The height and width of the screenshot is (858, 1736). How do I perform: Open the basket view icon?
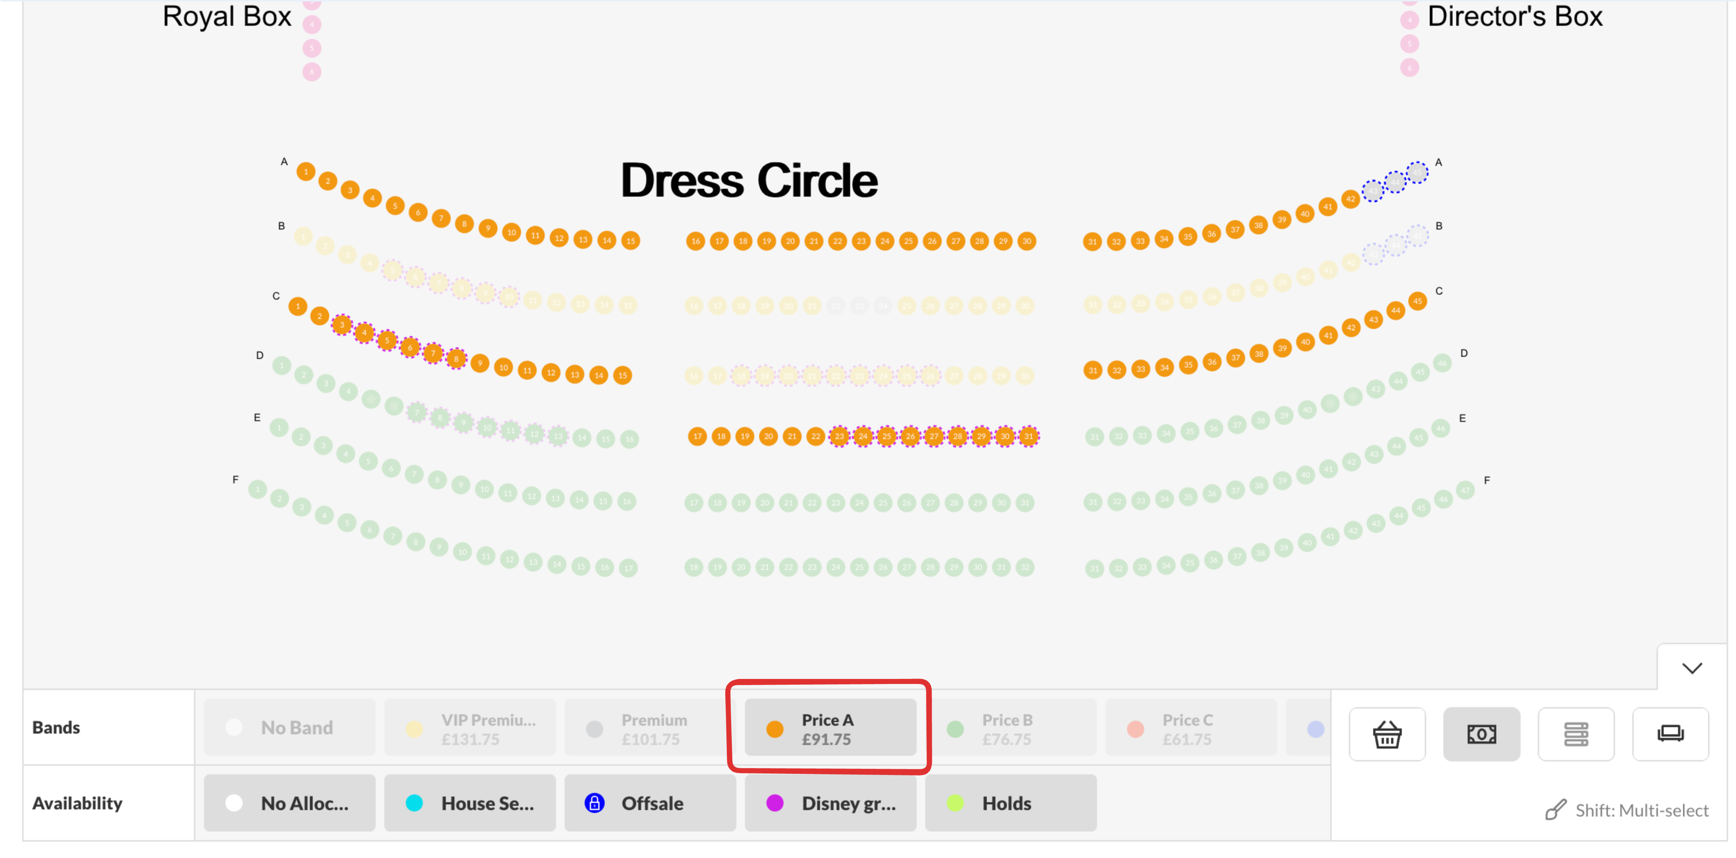point(1387,733)
